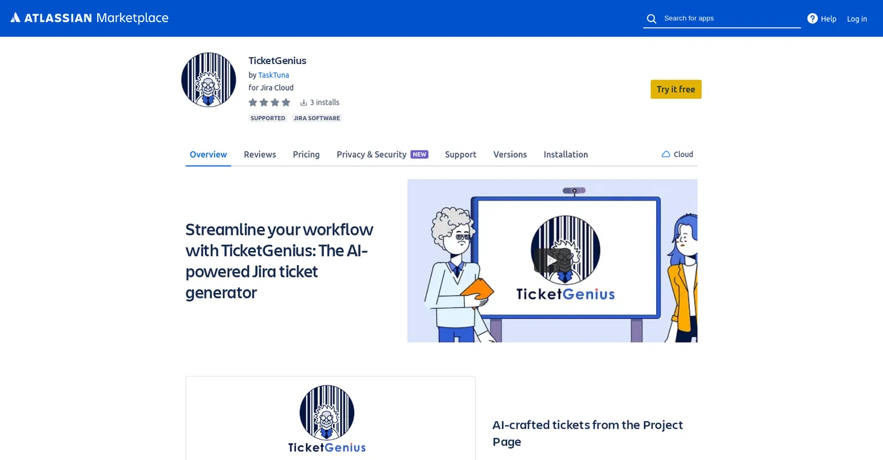Open the Pricing tab
This screenshot has height=460, width=883.
306,154
